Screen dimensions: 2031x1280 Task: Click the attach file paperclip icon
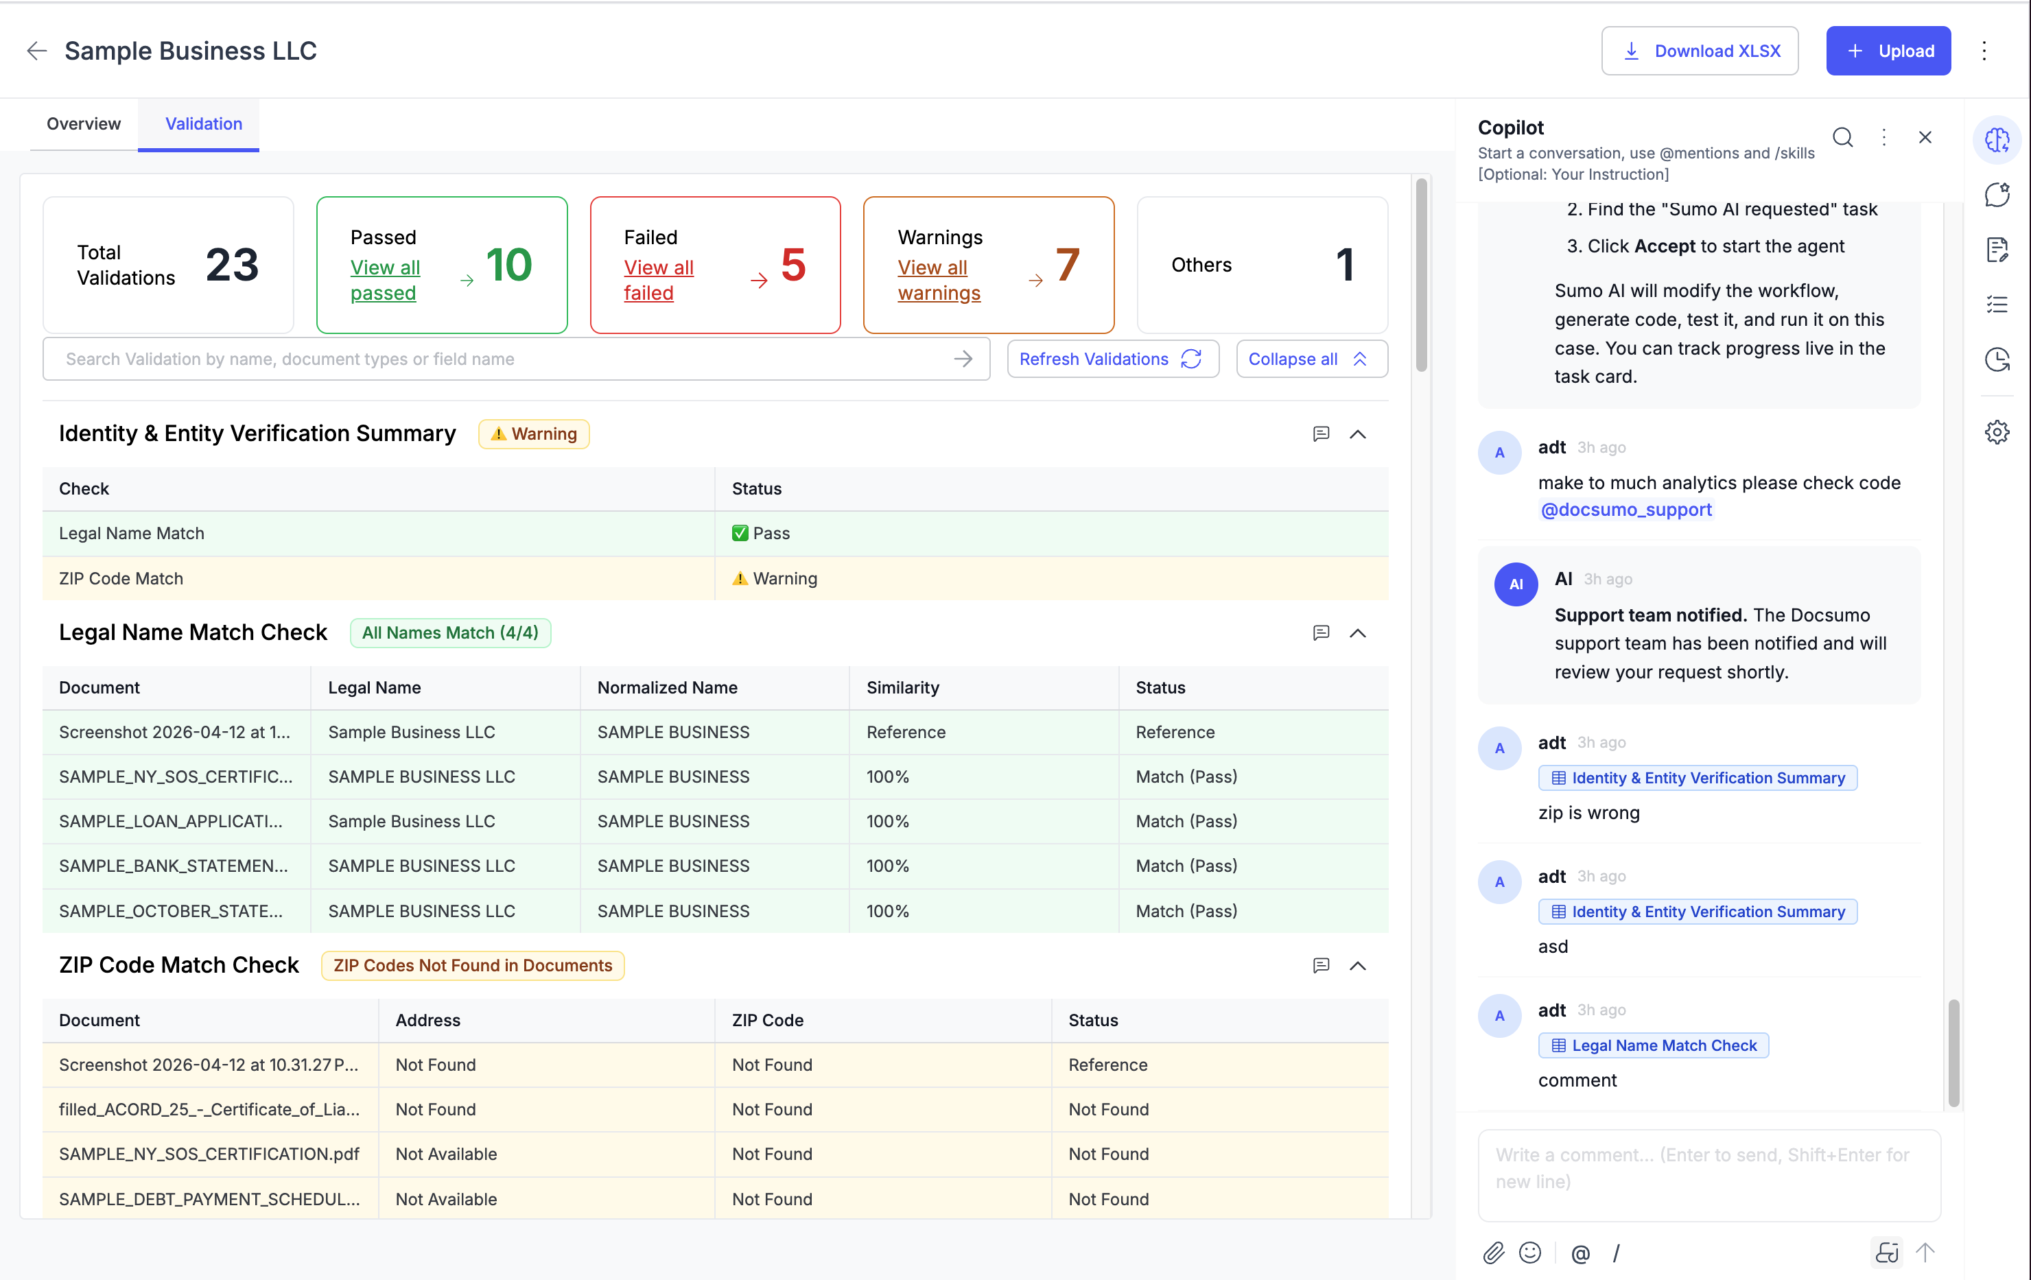pos(1493,1253)
